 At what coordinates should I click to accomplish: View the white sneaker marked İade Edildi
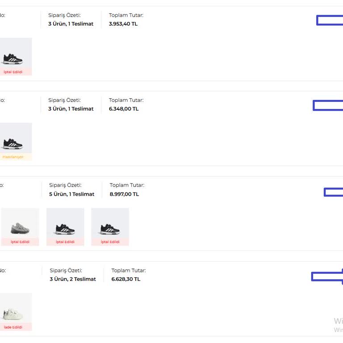pos(13,310)
